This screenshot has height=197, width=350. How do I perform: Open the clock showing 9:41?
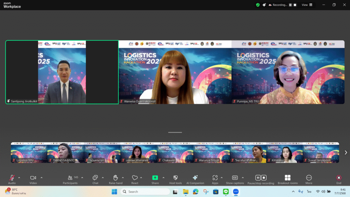click(x=340, y=192)
